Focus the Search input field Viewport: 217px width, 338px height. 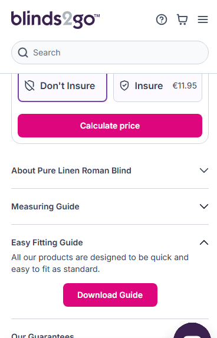[110, 52]
